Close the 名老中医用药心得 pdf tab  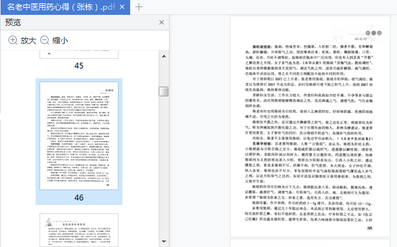(122, 7)
